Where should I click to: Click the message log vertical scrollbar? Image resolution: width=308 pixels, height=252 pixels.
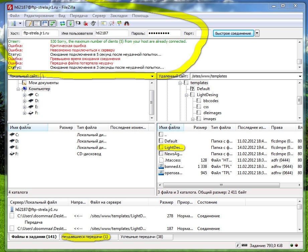(300, 54)
